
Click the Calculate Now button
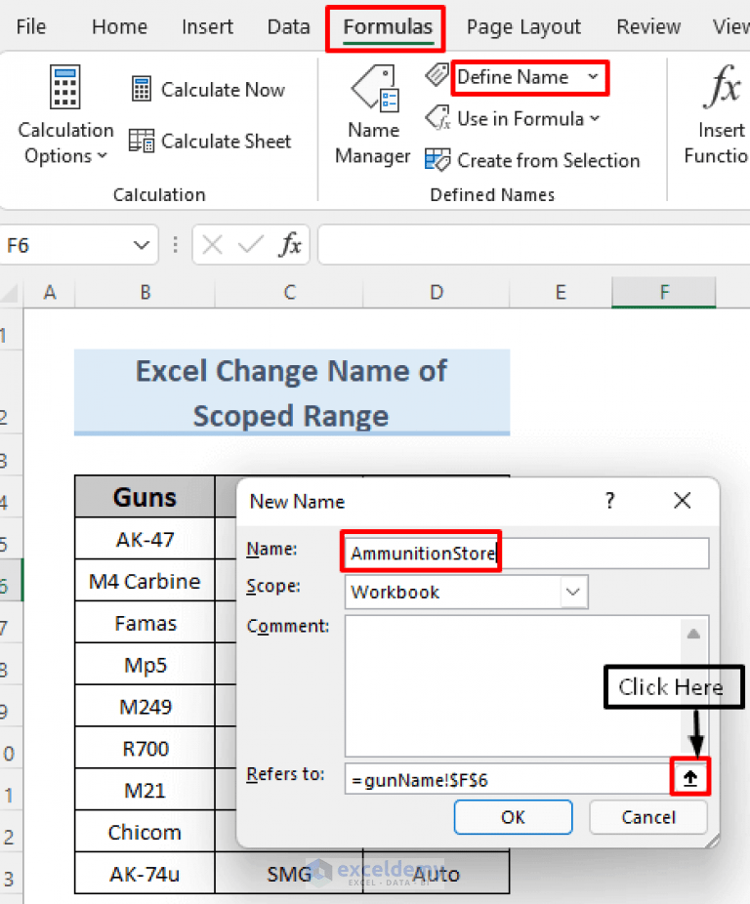point(208,90)
